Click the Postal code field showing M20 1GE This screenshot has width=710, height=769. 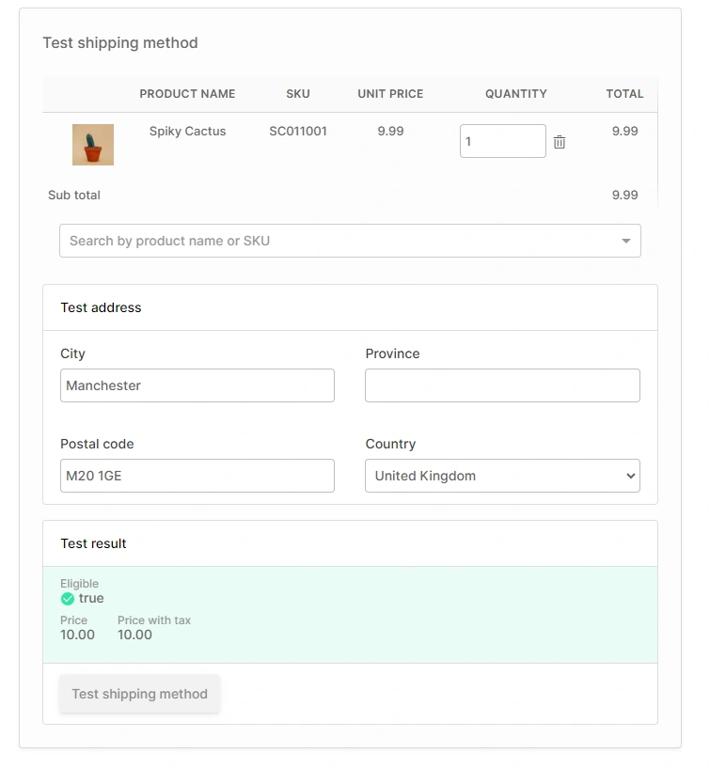point(197,476)
